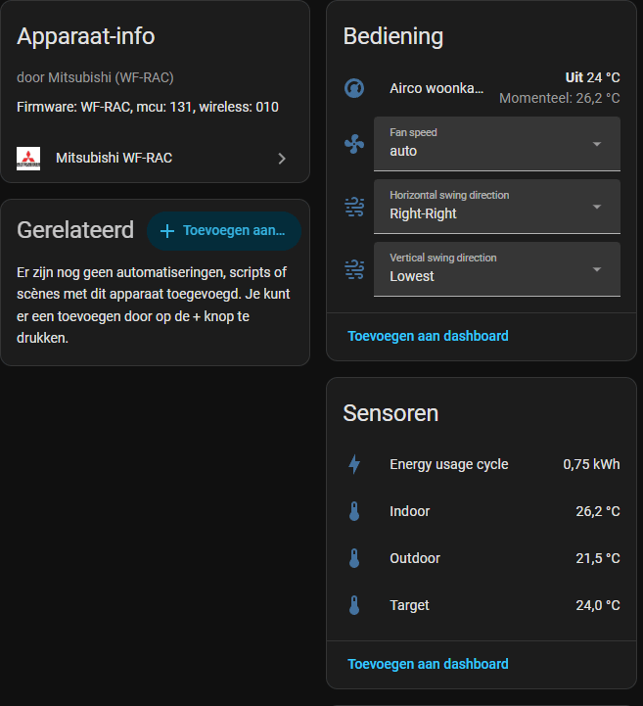Viewport: 643px width, 706px height.
Task: Click the Indoor thermometer icon
Action: (354, 511)
